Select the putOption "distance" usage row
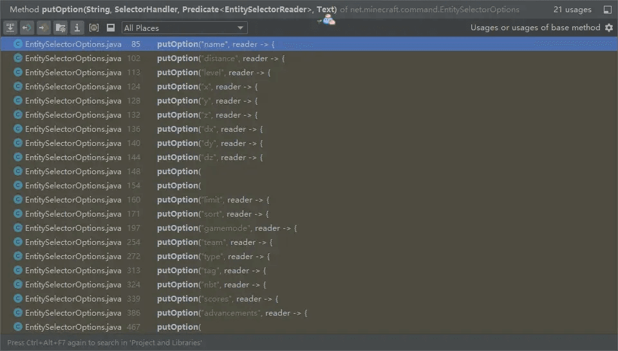Viewport: 618px width, 351px height. pyautogui.click(x=309, y=59)
